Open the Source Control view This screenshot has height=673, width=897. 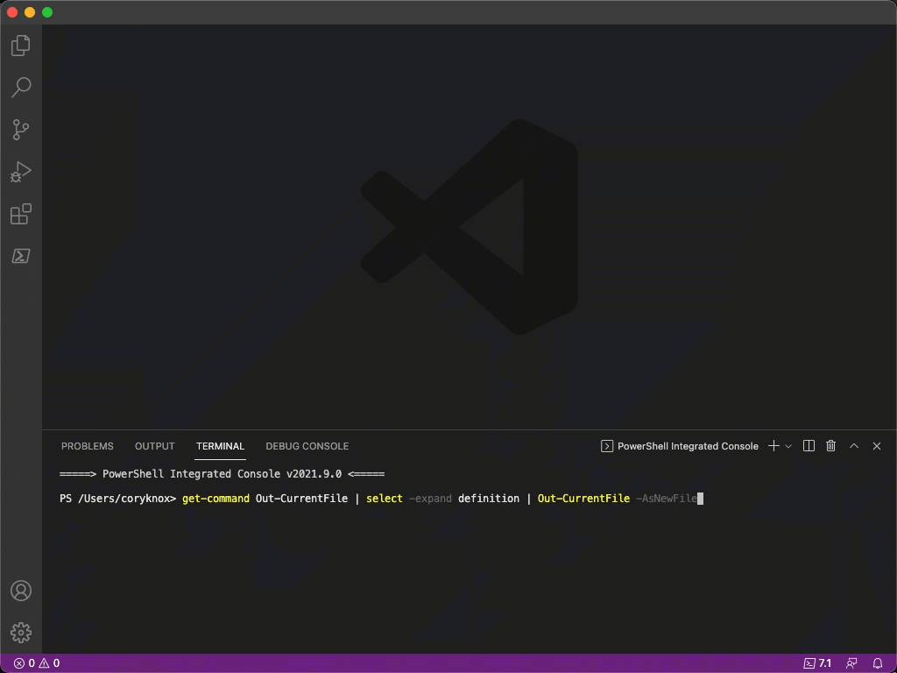pos(21,130)
